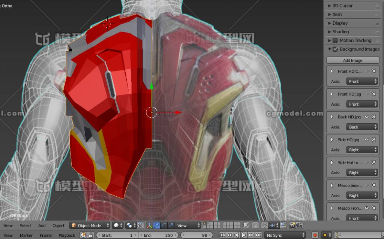Viewport: 384px width, 239px height.
Task: Show the Front HD C... image via eye
Action: (367, 71)
